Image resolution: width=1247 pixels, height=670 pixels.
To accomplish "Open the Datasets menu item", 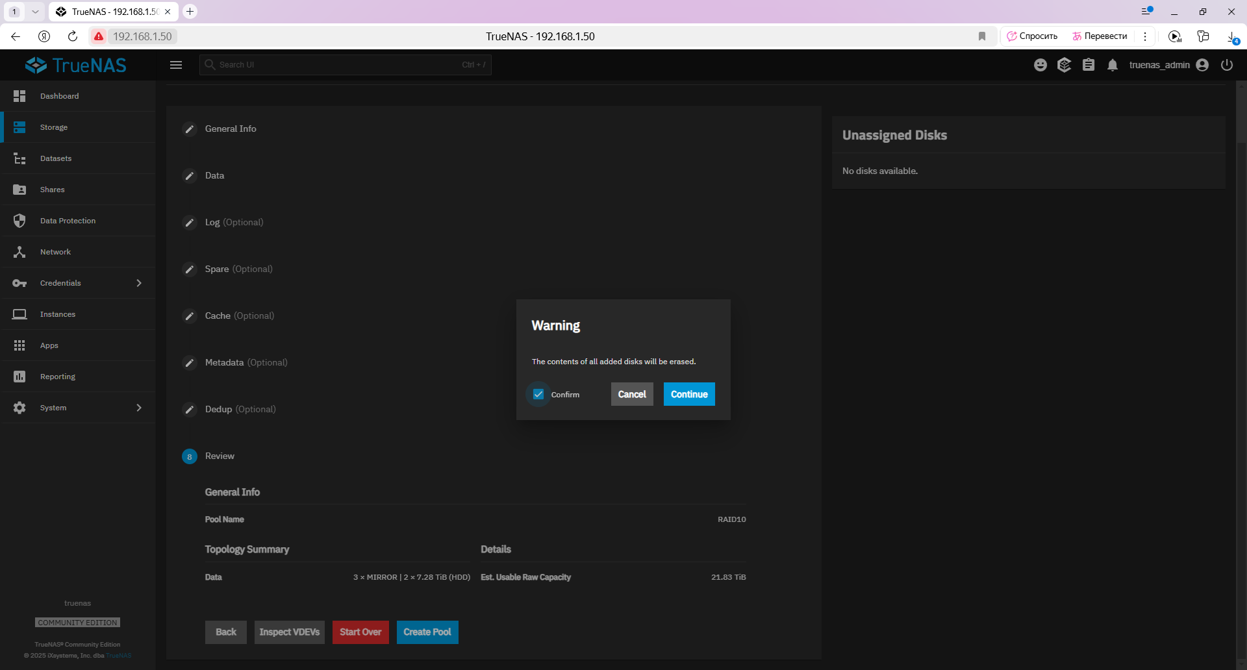I will 78,158.
